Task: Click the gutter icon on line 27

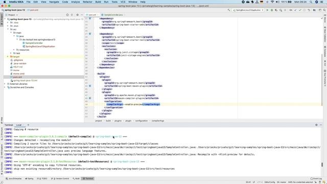Action: (90, 34)
